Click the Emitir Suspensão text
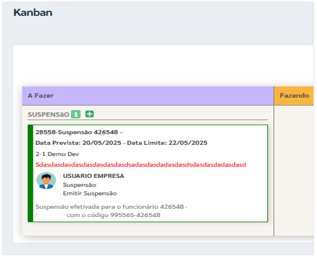The height and width of the screenshot is (257, 317). click(90, 194)
